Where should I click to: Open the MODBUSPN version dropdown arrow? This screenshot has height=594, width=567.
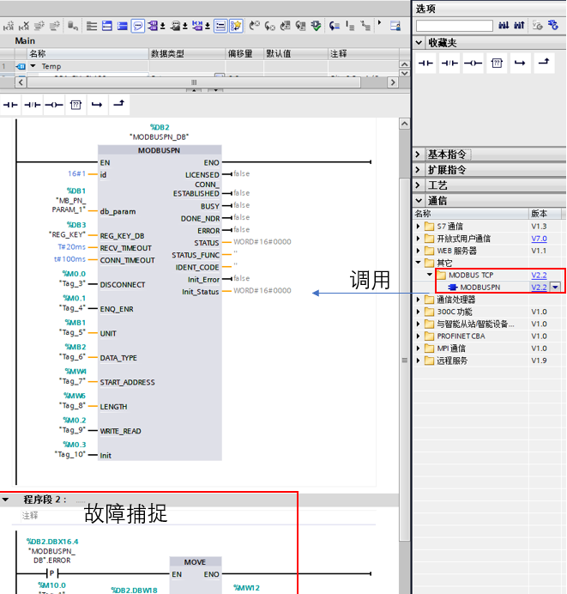tap(555, 288)
